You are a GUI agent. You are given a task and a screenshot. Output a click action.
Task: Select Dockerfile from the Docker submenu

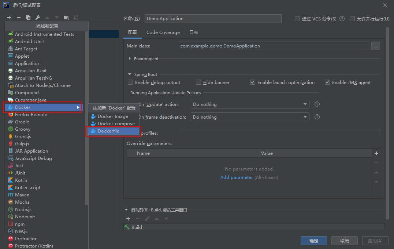(x=108, y=131)
